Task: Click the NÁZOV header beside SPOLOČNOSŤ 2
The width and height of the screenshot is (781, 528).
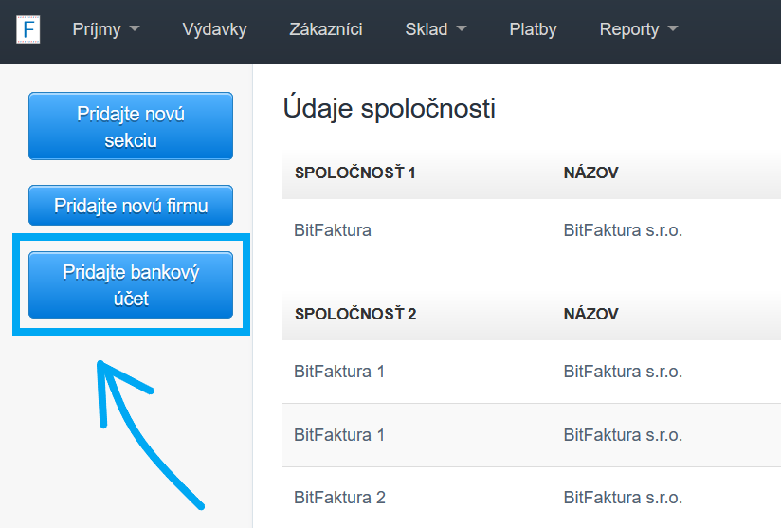Action: [590, 314]
